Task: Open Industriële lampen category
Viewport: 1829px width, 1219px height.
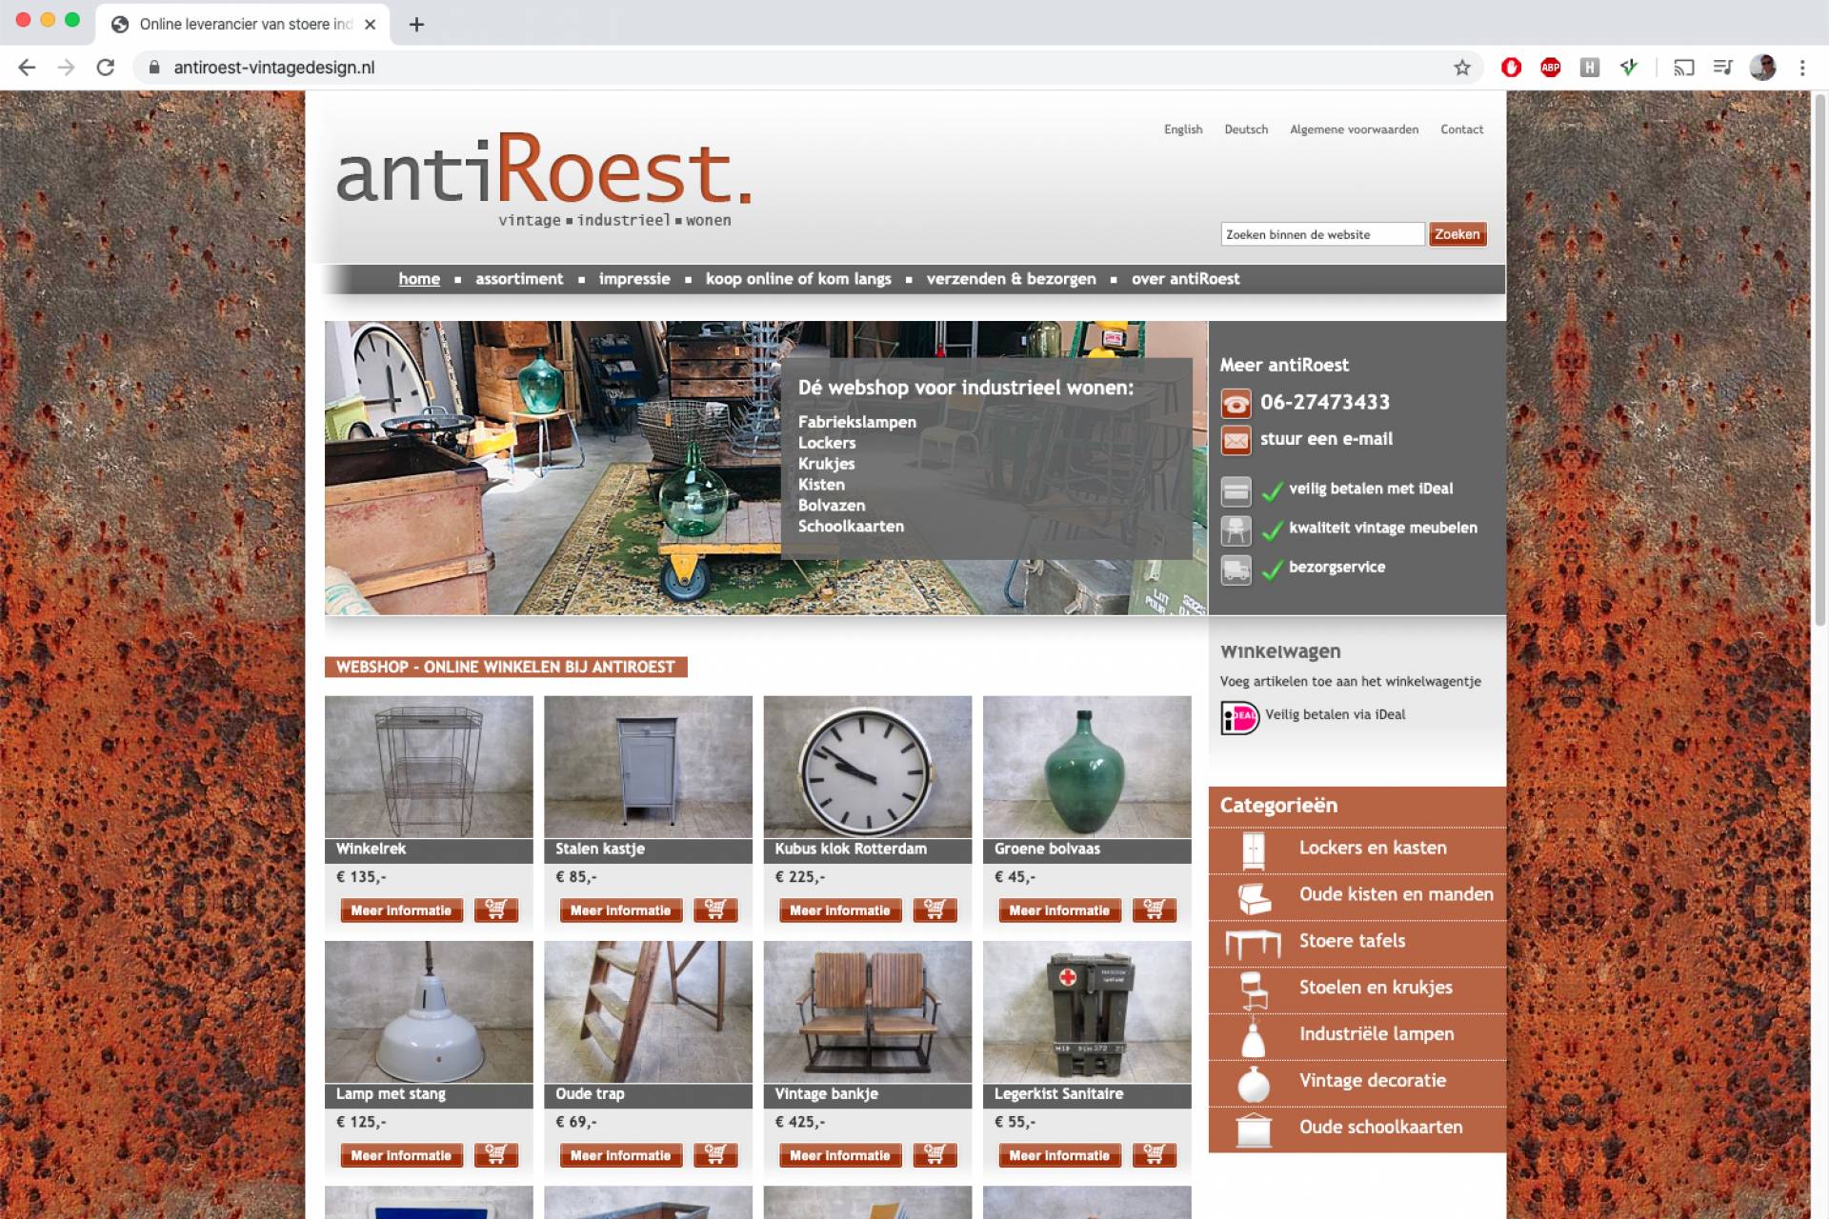Action: pos(1376,1034)
